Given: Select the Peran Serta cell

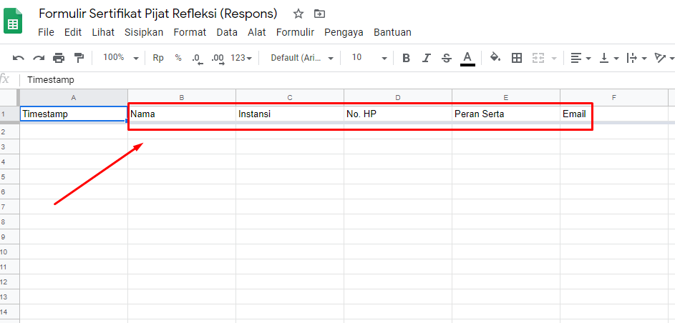Looking at the screenshot, I should click(506, 114).
